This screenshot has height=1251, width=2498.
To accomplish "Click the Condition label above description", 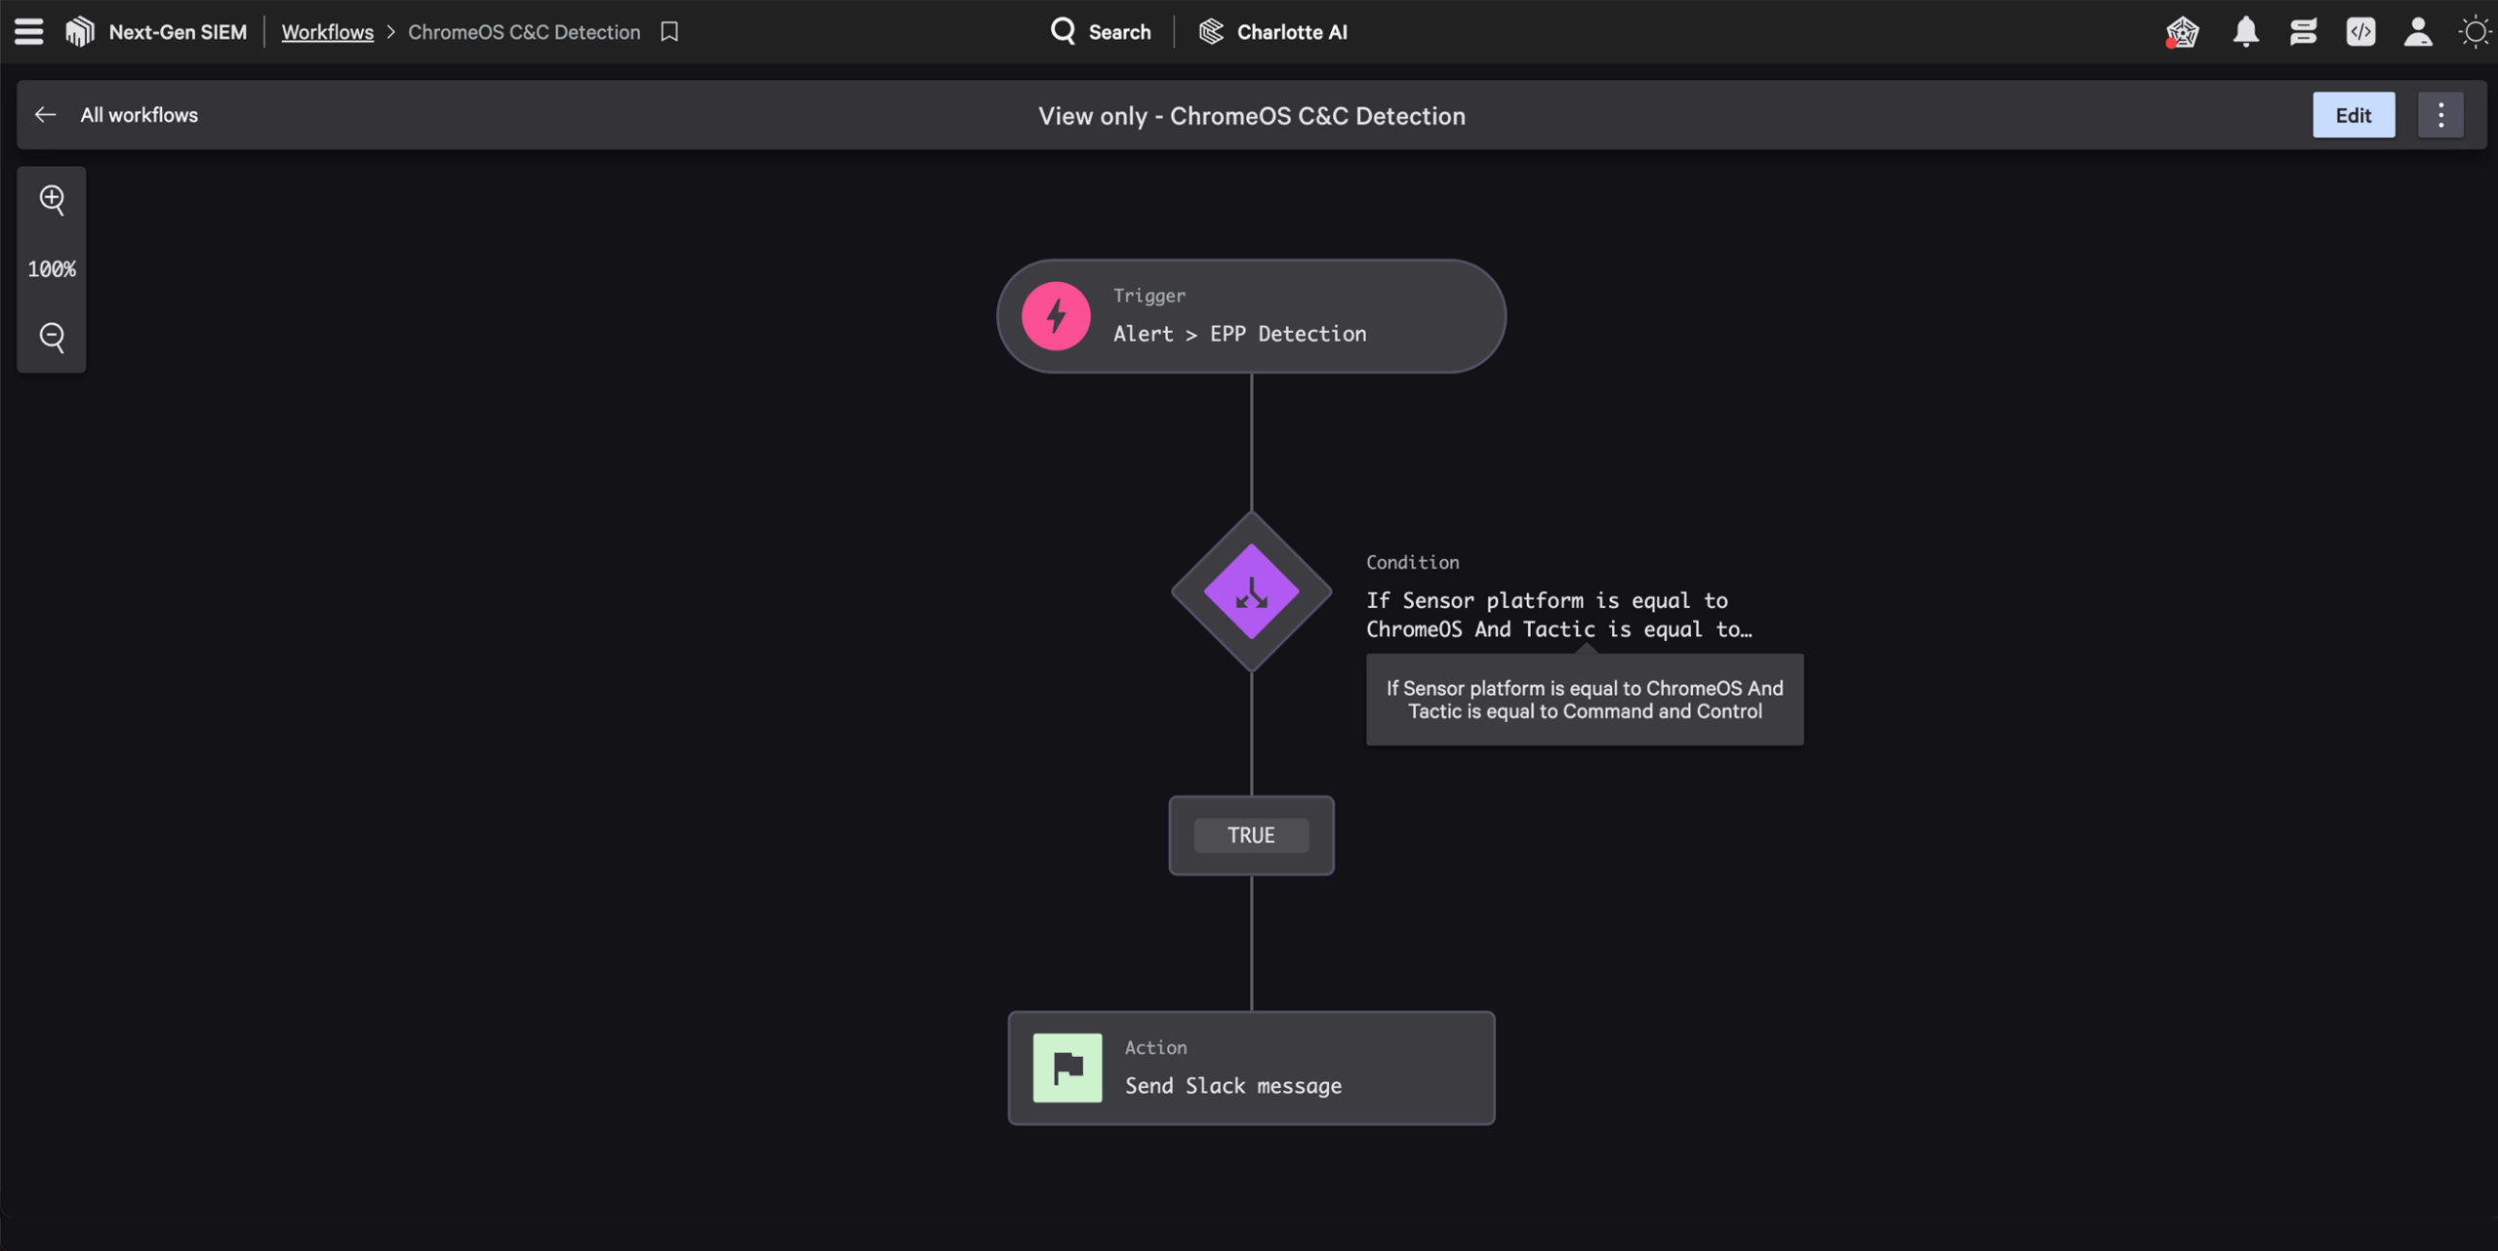I will click(x=1412, y=562).
